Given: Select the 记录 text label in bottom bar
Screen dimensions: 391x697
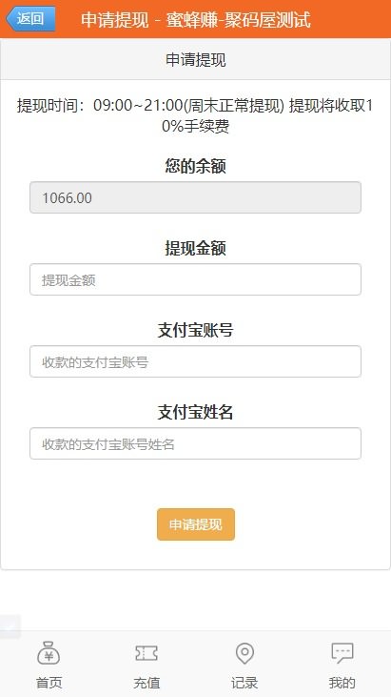Looking at the screenshot, I should tap(244, 683).
